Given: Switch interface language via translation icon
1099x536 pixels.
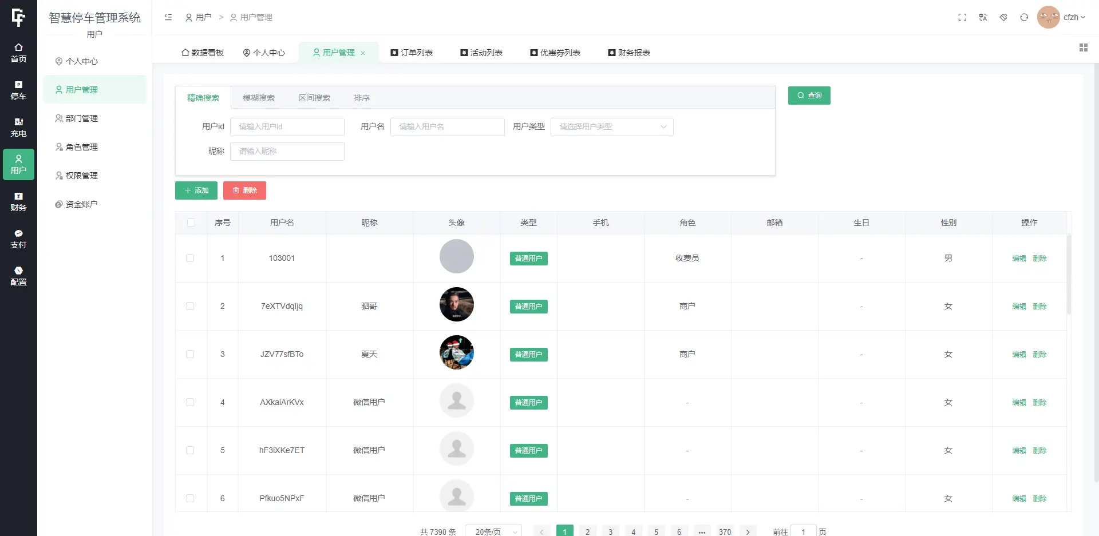Looking at the screenshot, I should click(983, 17).
